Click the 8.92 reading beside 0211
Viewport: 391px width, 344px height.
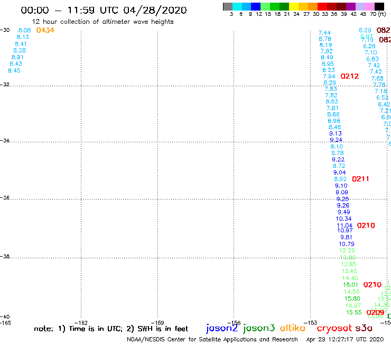[x=340, y=179]
